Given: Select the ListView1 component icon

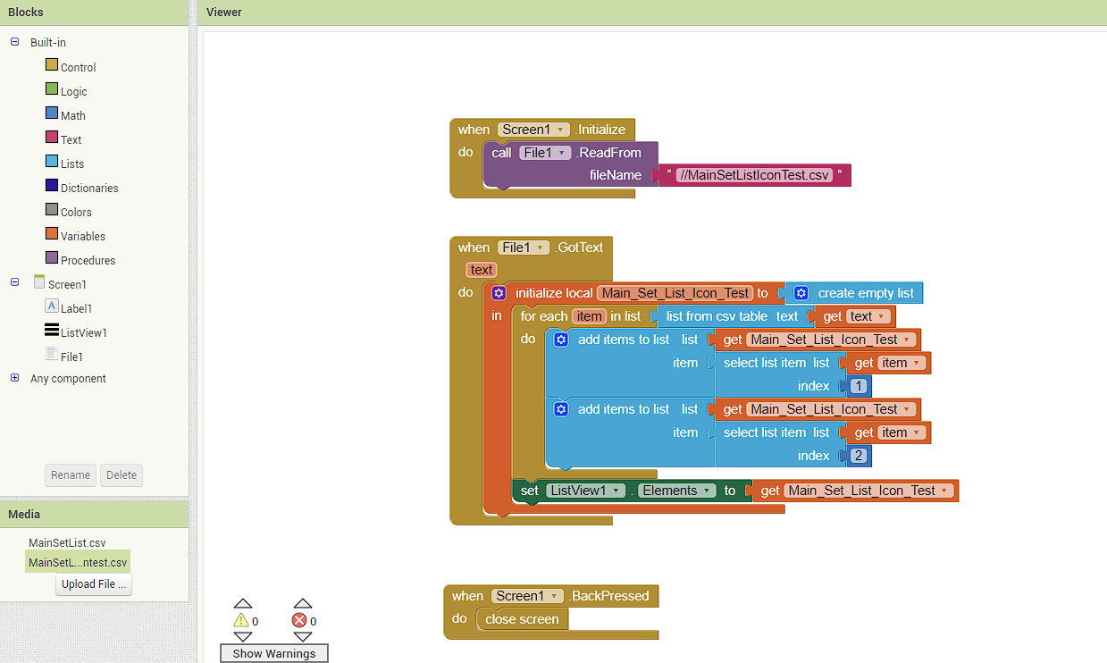Looking at the screenshot, I should [x=52, y=331].
